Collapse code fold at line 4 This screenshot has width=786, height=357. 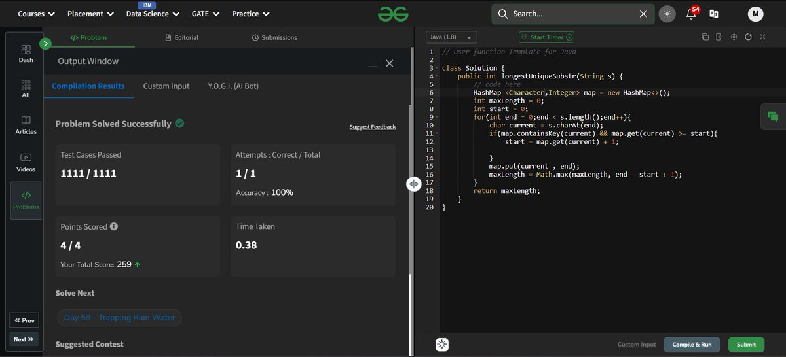point(436,76)
